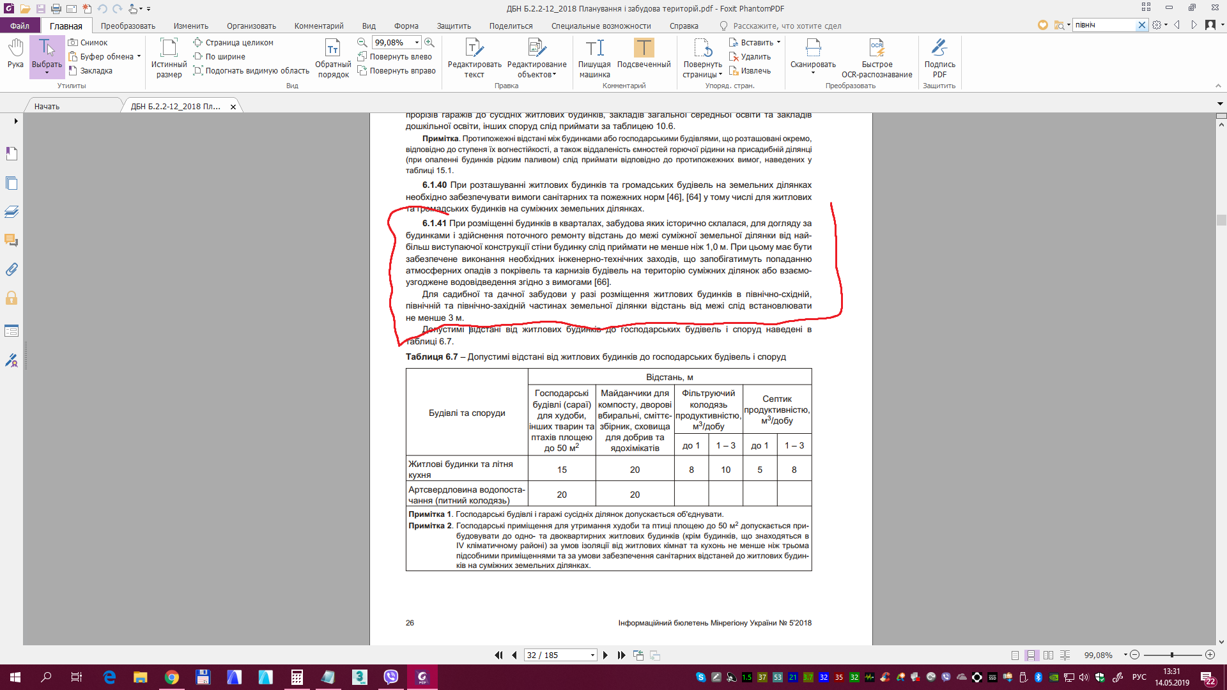Expand the zoom percentage dropdown in the ribbon

pyautogui.click(x=417, y=43)
